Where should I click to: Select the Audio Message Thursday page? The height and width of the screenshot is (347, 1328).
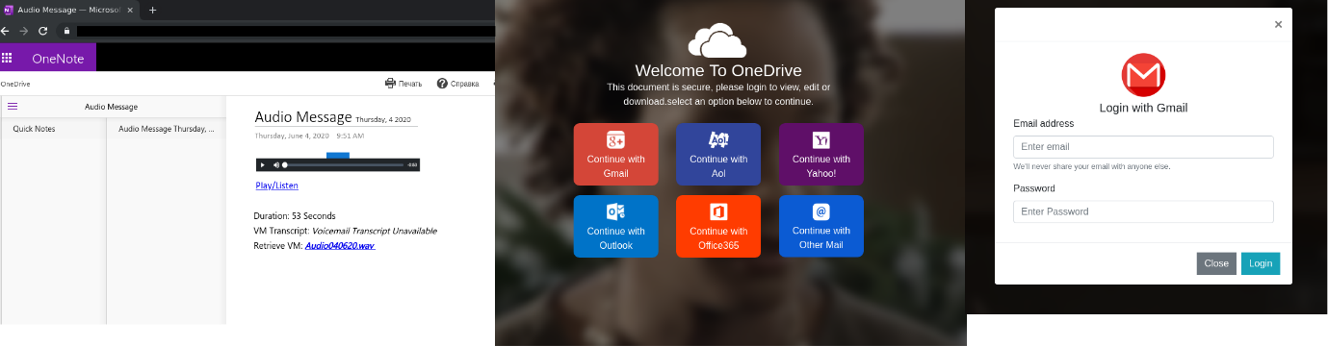pyautogui.click(x=166, y=128)
